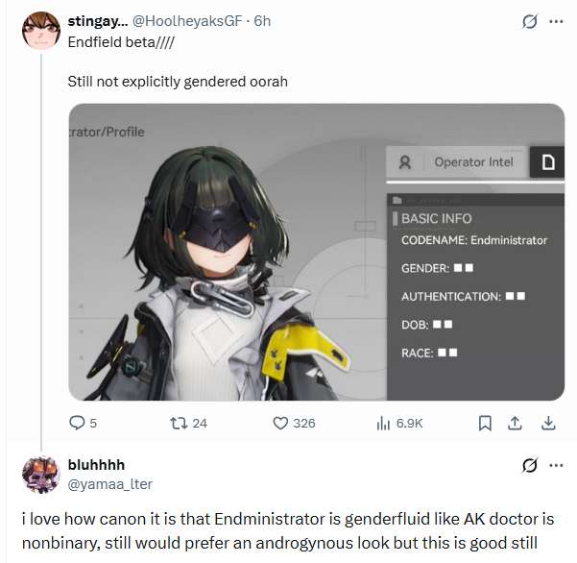Expand the Endministrator profile screenshot
Viewport: 577px width, 563px height.
[x=317, y=252]
